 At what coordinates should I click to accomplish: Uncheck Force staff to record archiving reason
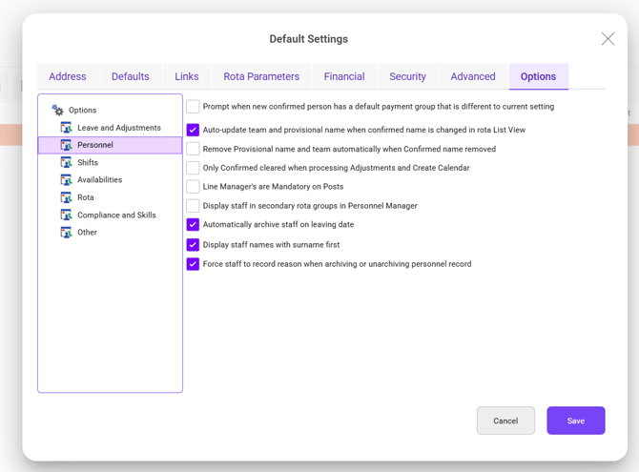click(x=193, y=264)
